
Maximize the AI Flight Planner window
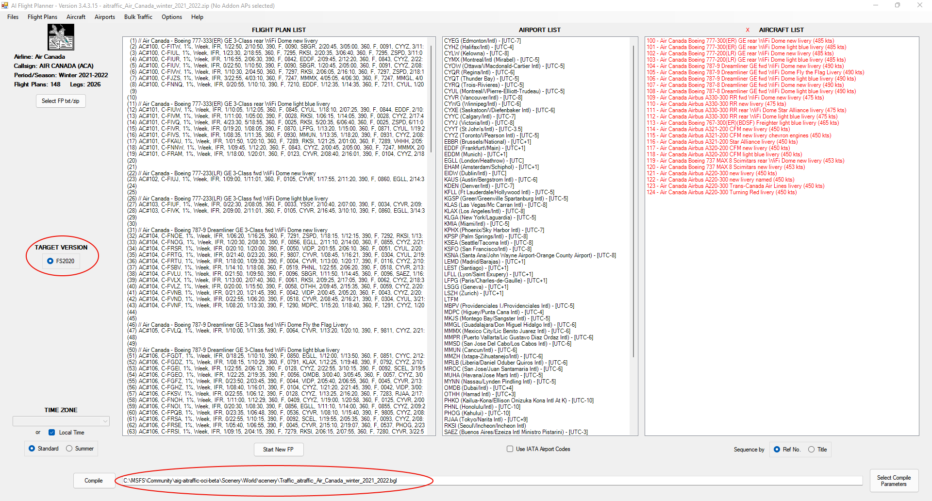(x=898, y=5)
